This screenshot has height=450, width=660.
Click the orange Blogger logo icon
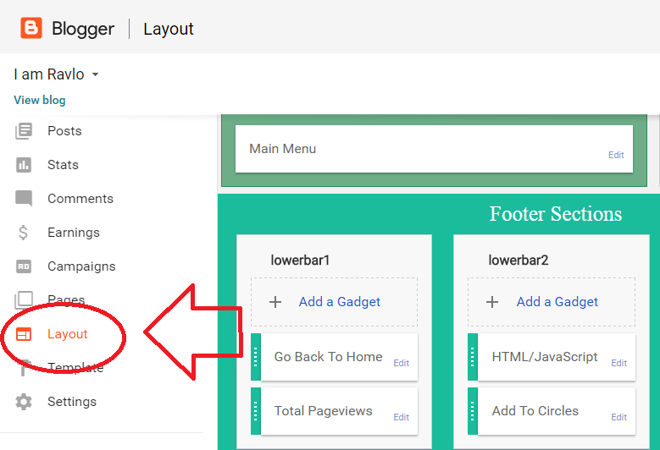coord(31,28)
